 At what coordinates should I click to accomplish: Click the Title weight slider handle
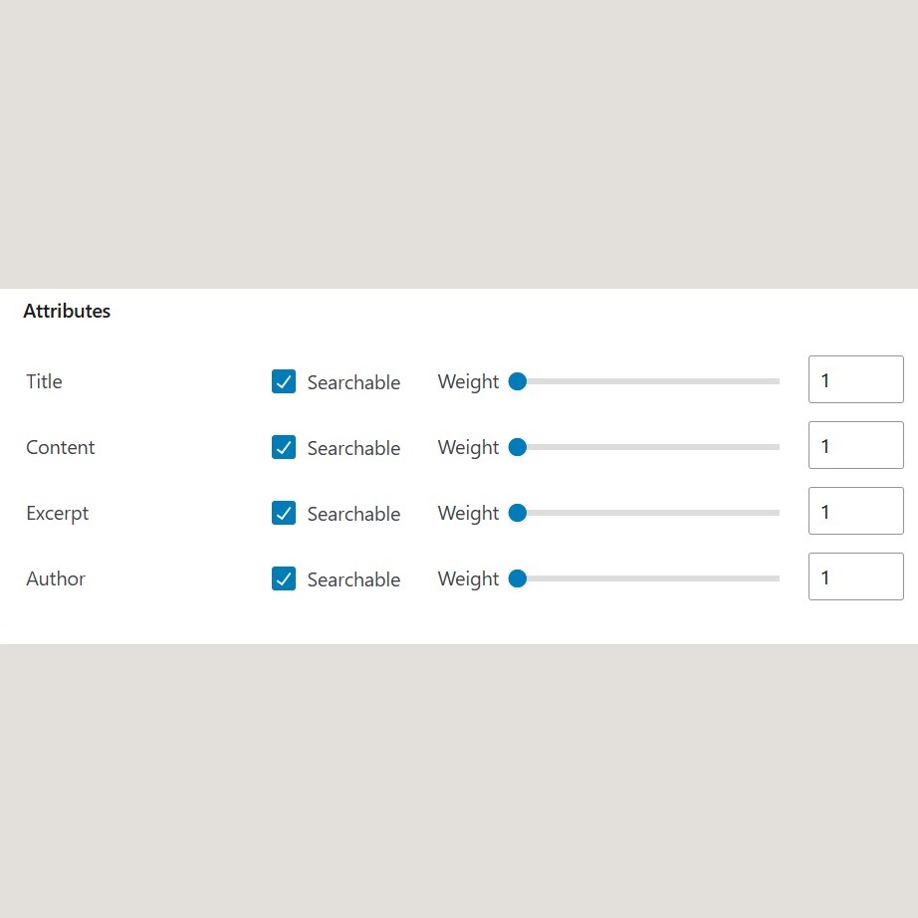517,381
